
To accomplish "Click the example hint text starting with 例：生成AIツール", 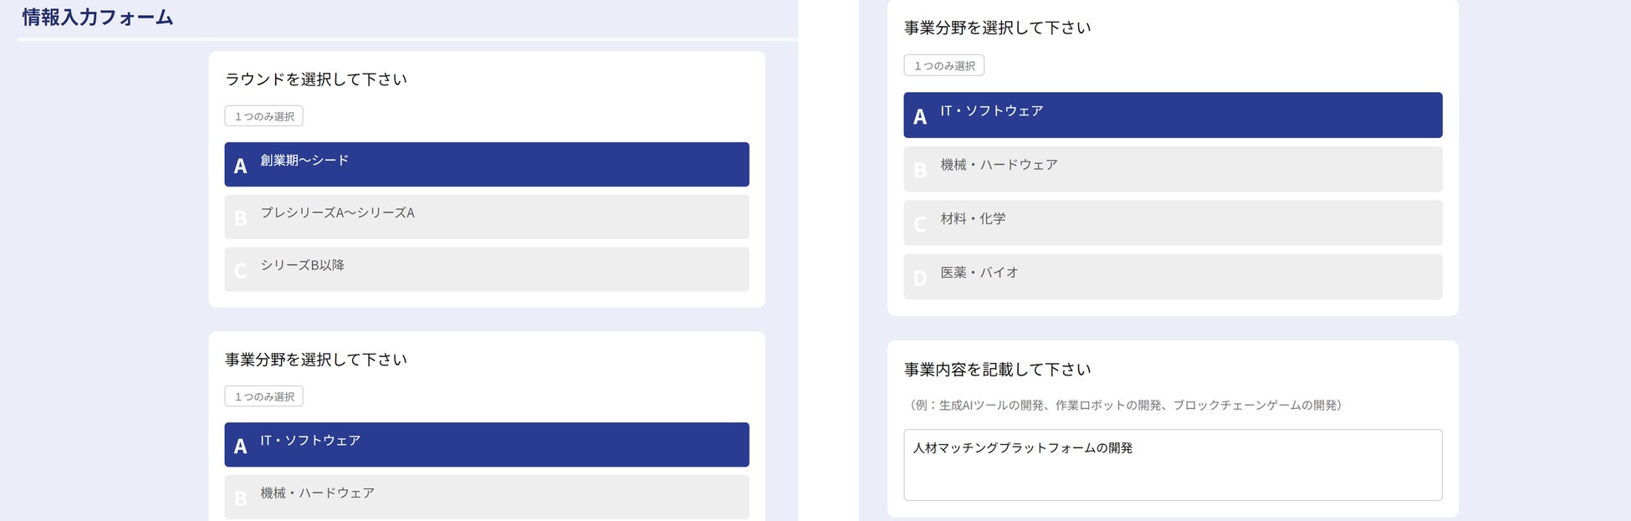I will click(1125, 406).
